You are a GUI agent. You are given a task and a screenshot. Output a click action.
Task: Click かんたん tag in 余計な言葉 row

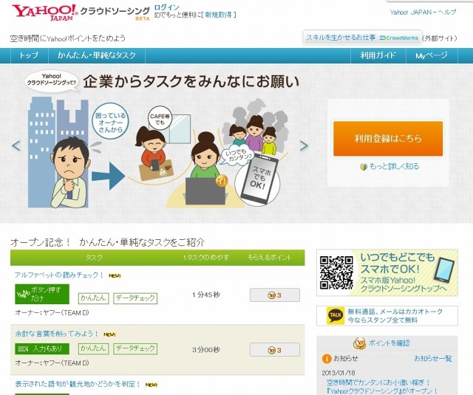click(x=93, y=348)
